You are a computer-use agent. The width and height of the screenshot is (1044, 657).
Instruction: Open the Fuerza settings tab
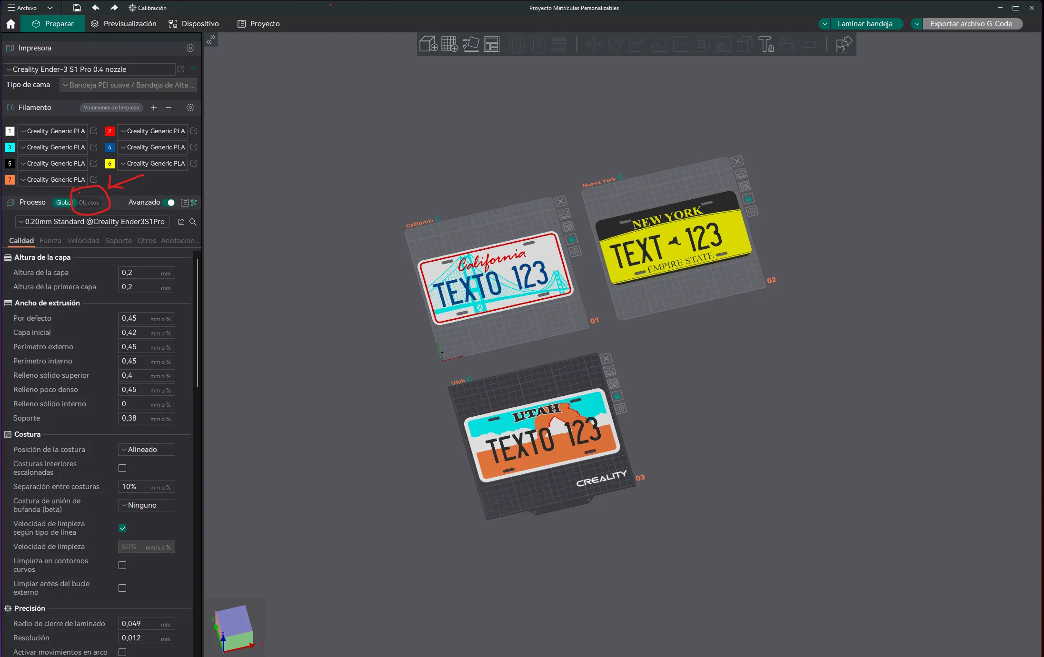pos(50,241)
